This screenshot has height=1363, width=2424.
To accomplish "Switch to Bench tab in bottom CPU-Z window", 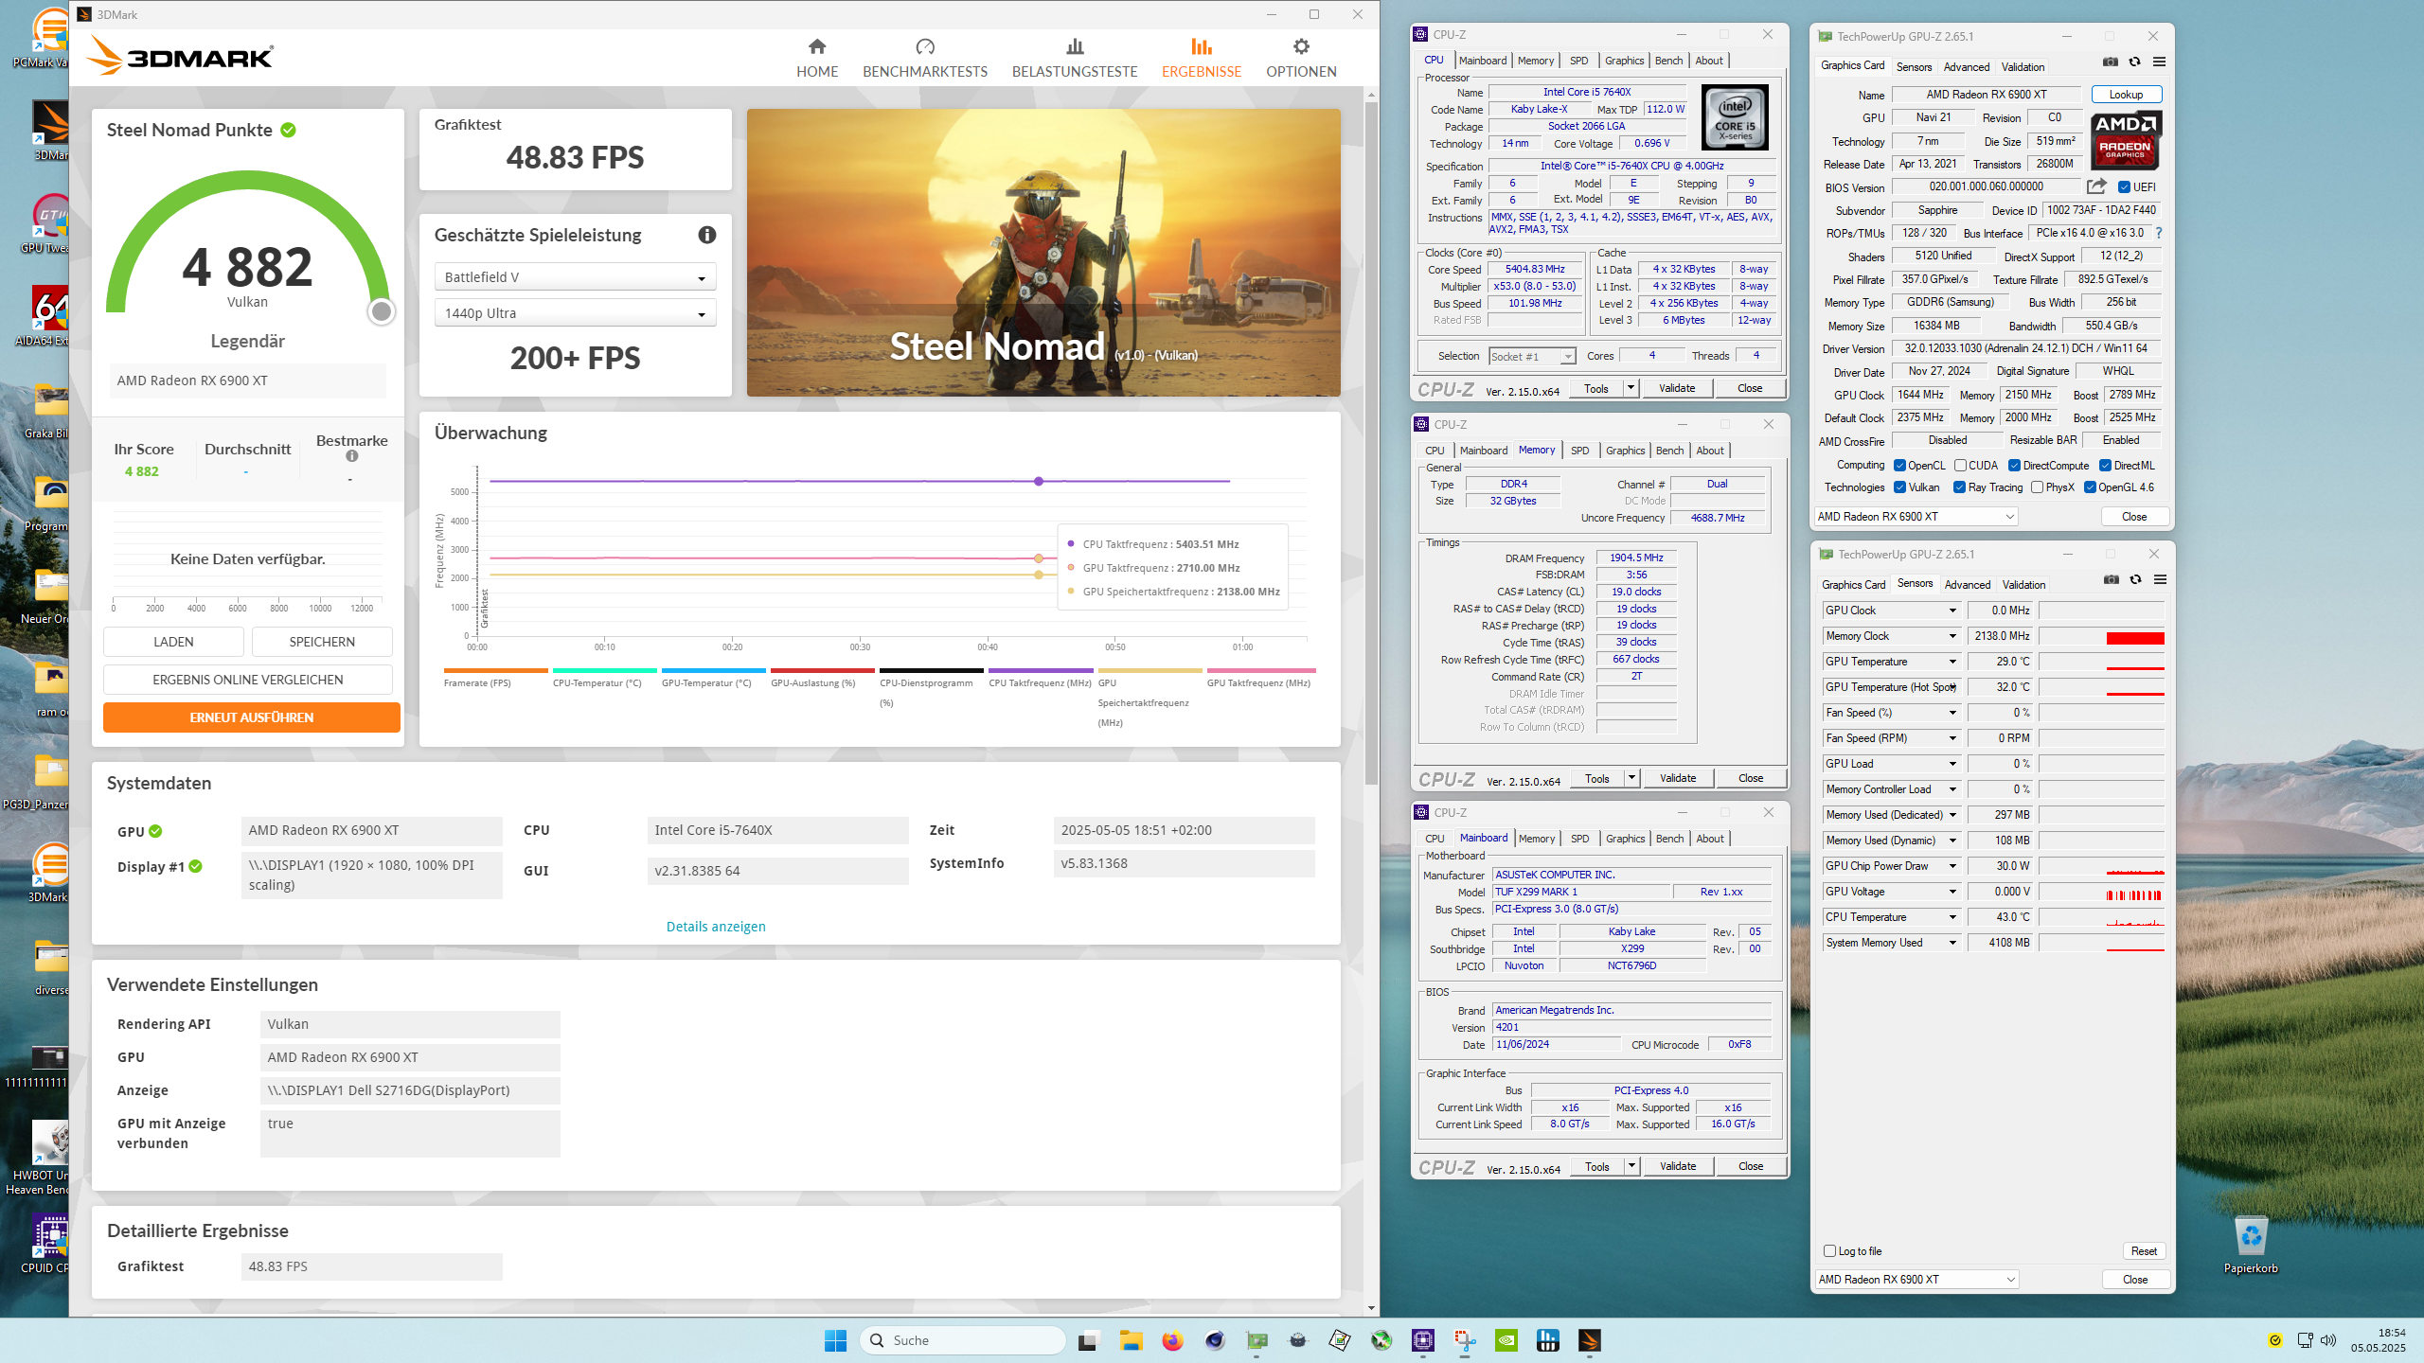I will (1669, 839).
